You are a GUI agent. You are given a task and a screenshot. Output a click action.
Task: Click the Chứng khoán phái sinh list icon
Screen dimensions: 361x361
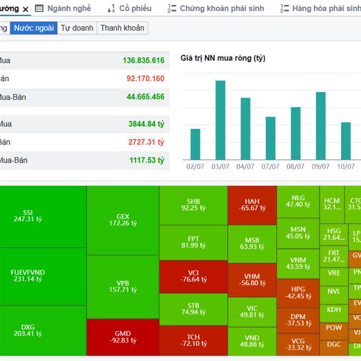171,8
